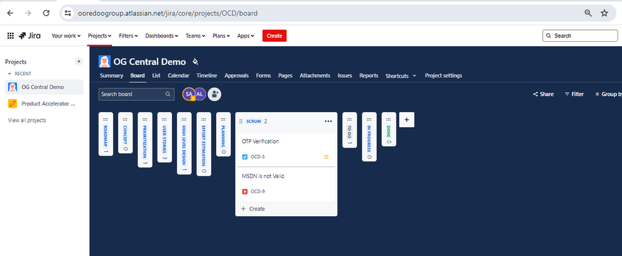Click the OG Central Demo project avatar in header
Image resolution: width=622 pixels, height=256 pixels.
(x=105, y=62)
